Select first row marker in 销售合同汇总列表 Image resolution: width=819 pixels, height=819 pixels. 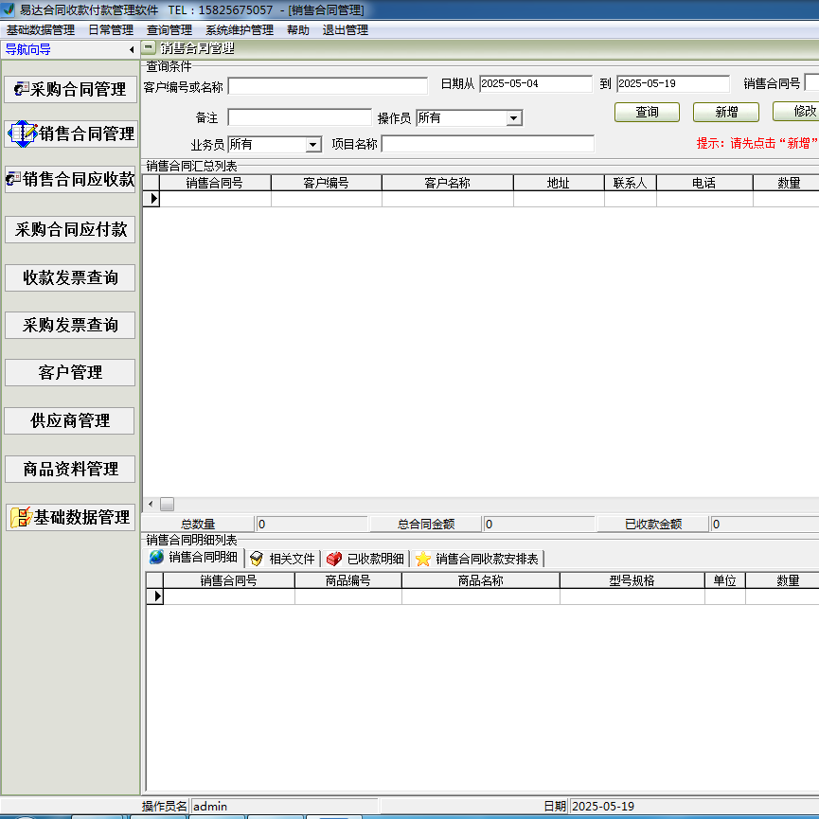tap(151, 199)
